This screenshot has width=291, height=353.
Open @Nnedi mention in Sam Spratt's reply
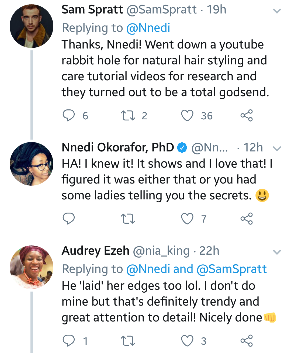(x=148, y=28)
